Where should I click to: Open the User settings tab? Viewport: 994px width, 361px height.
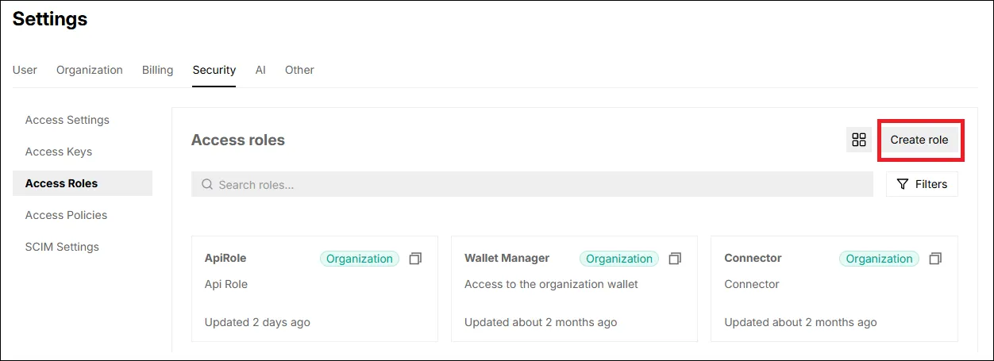click(x=25, y=70)
